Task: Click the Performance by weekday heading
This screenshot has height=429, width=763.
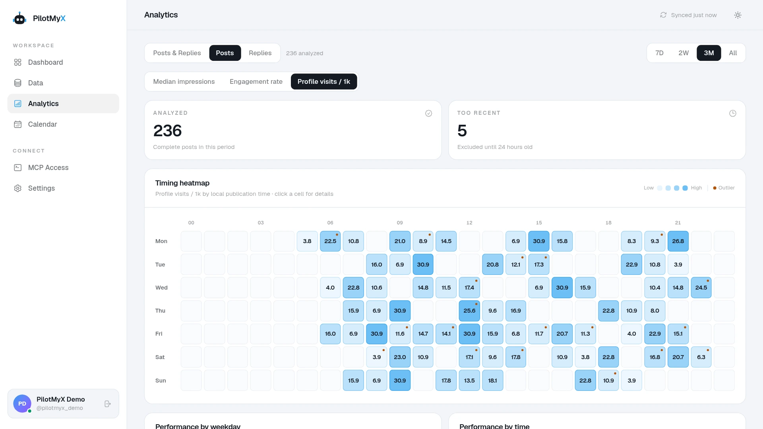Action: coord(198,426)
